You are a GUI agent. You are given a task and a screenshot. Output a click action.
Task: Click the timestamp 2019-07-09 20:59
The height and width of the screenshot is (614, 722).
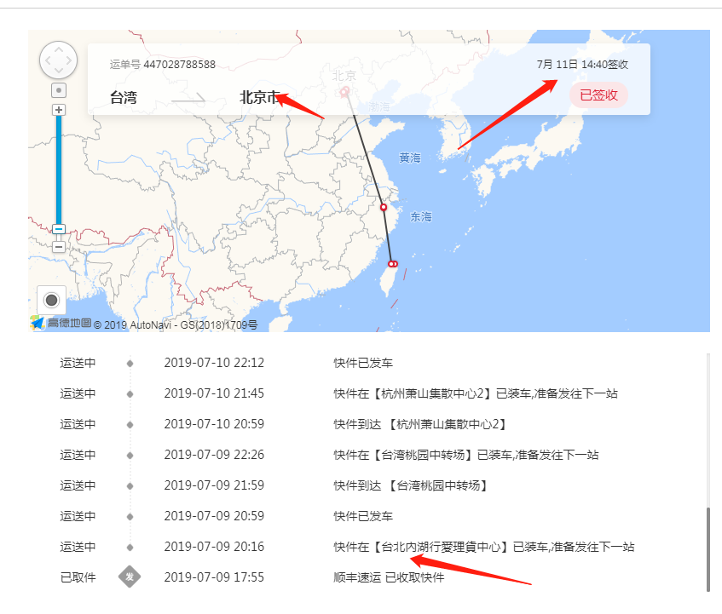pos(214,516)
